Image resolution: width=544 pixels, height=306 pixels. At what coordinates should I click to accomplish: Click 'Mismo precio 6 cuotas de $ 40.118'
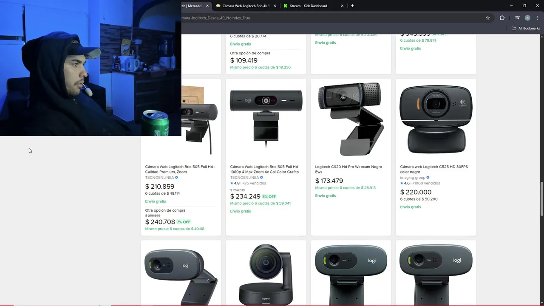point(175,229)
